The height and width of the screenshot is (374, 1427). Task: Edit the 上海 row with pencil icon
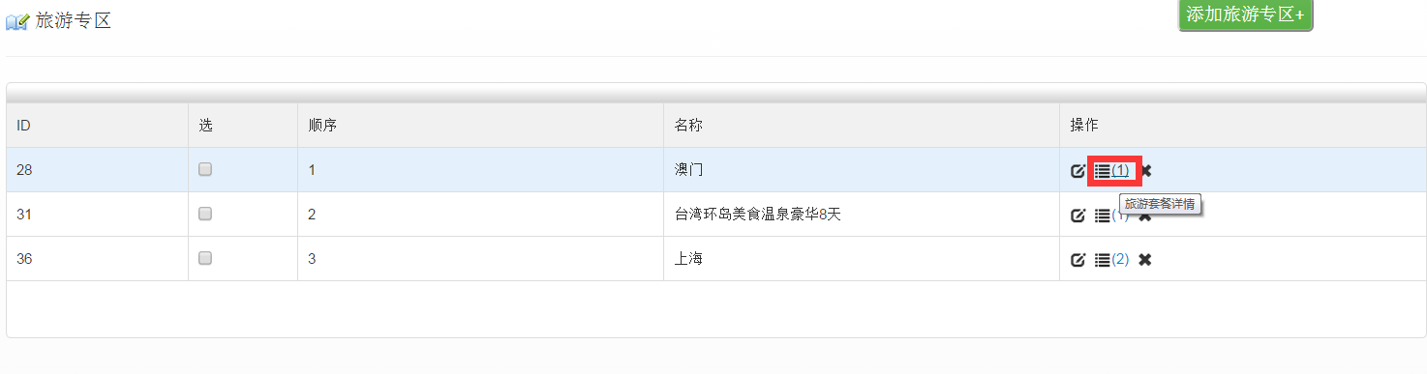[1078, 260]
